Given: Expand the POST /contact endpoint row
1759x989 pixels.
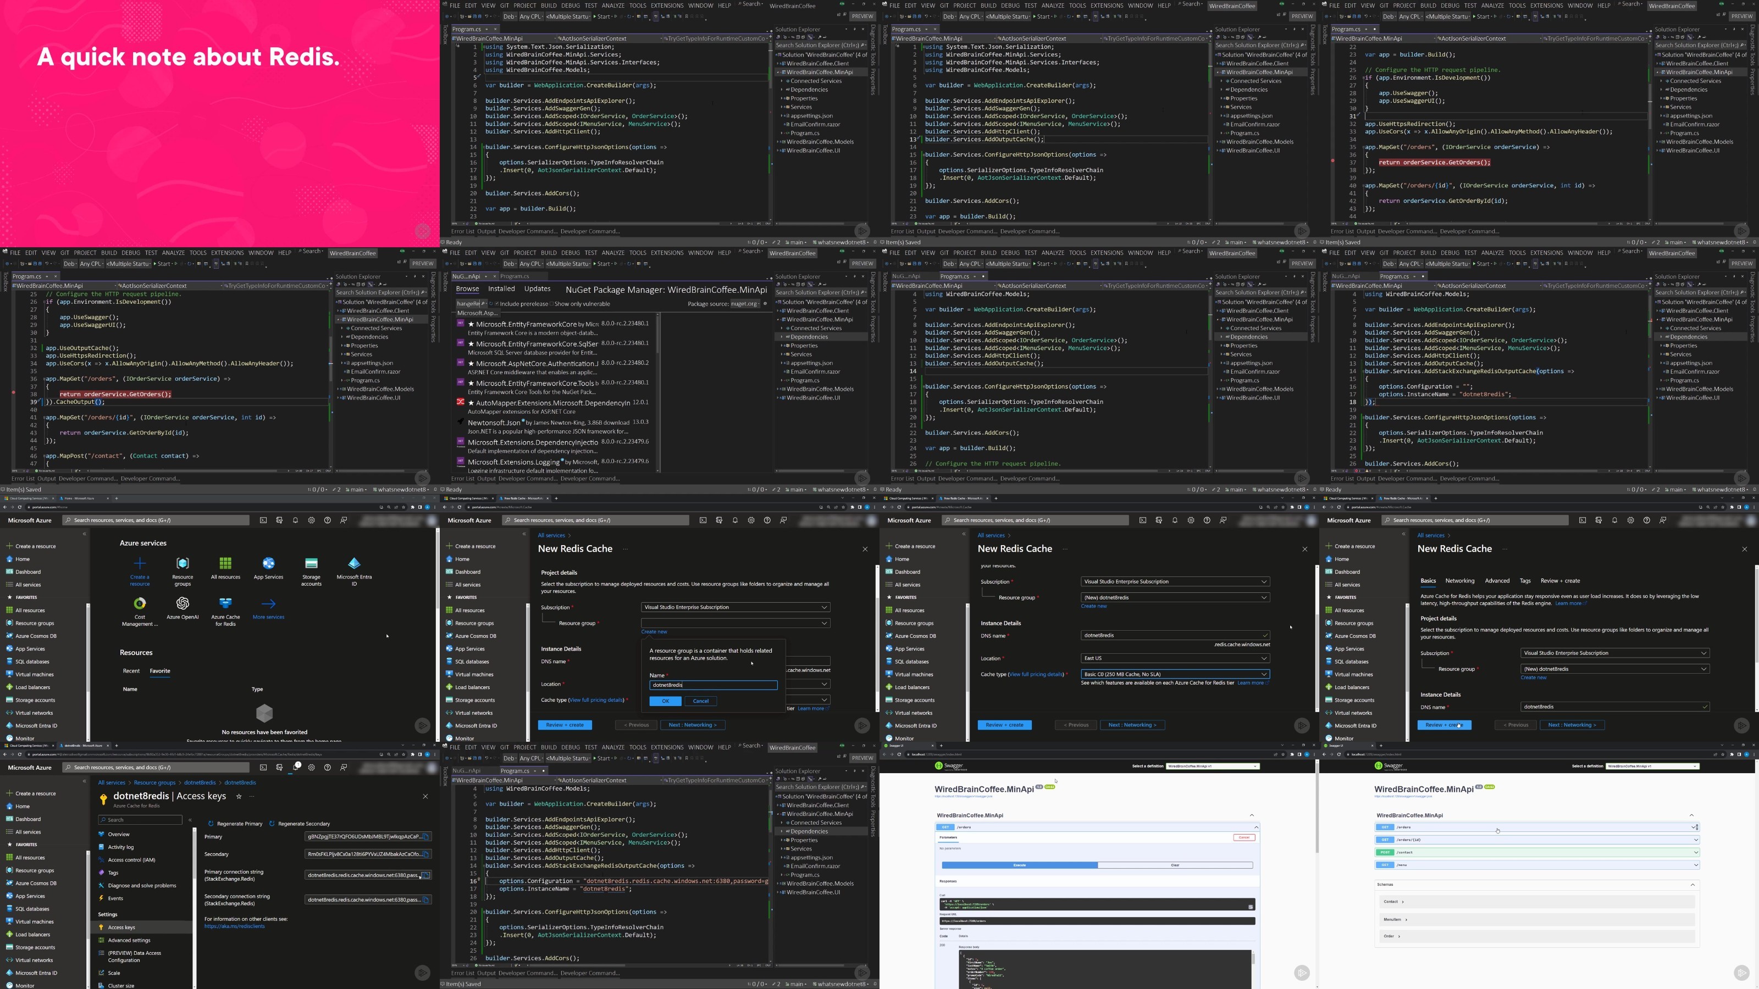Looking at the screenshot, I should click(1536, 852).
